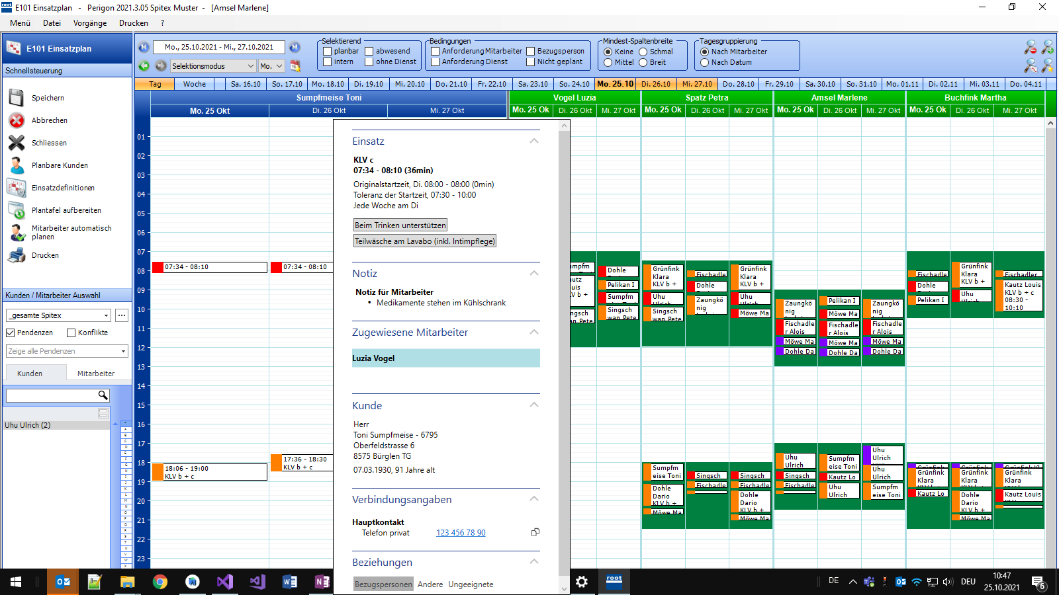Click the Plantafel aufbereiten icon
Image resolution: width=1059 pixels, height=595 pixels.
pyautogui.click(x=17, y=210)
